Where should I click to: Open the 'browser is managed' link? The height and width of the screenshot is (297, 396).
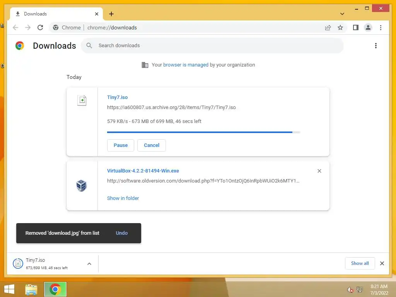point(186,65)
